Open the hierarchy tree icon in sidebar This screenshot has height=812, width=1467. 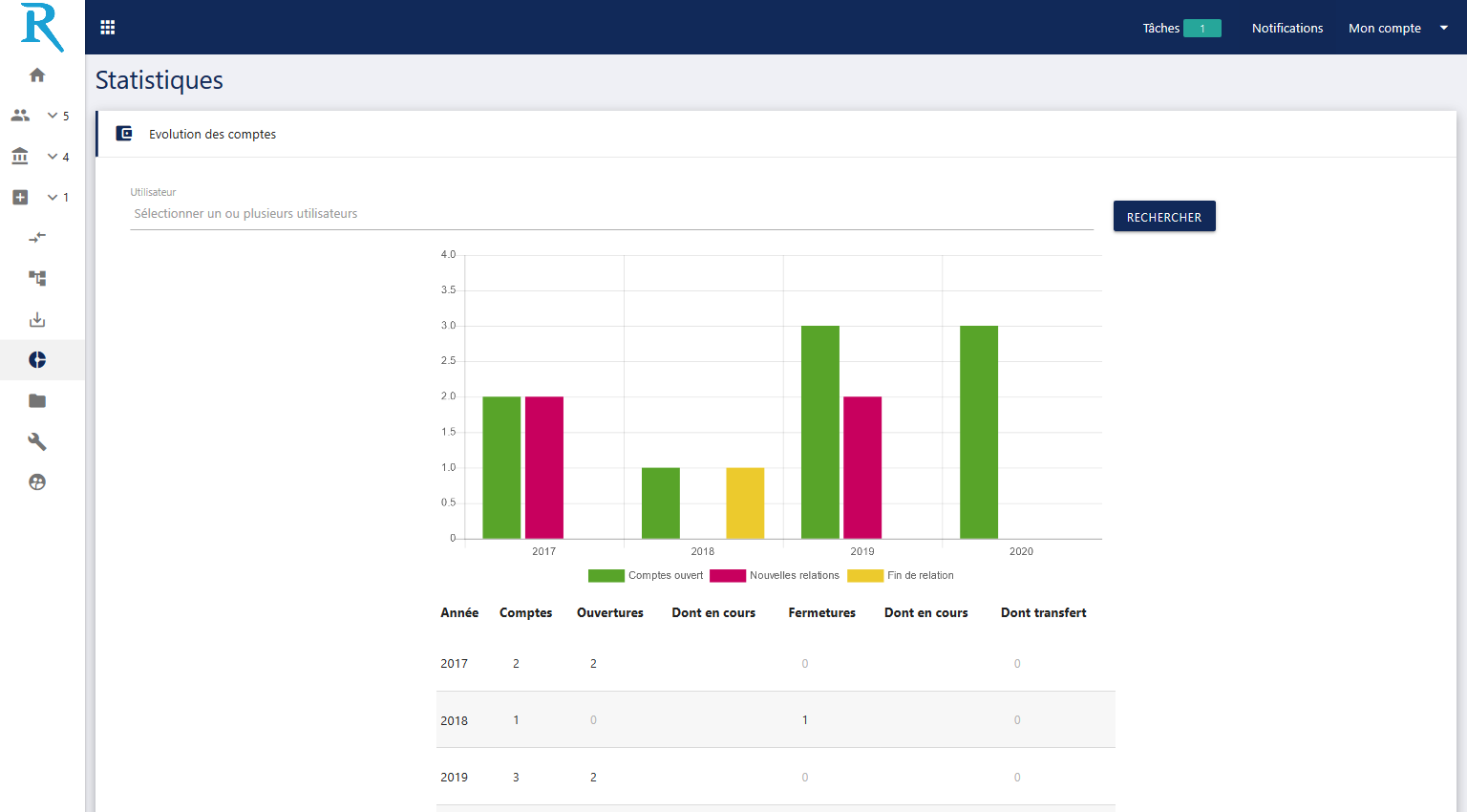pos(37,278)
